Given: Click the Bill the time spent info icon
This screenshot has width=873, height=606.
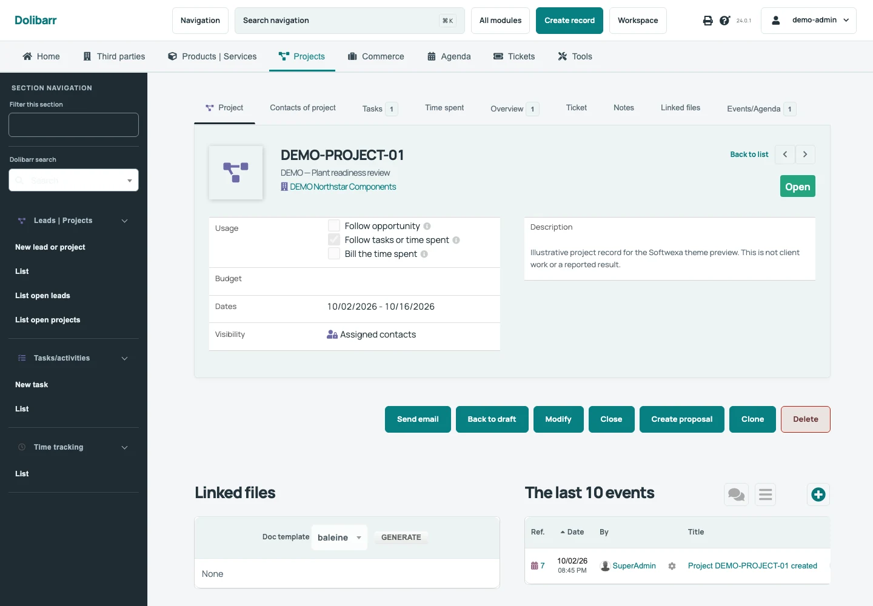Looking at the screenshot, I should (x=424, y=254).
